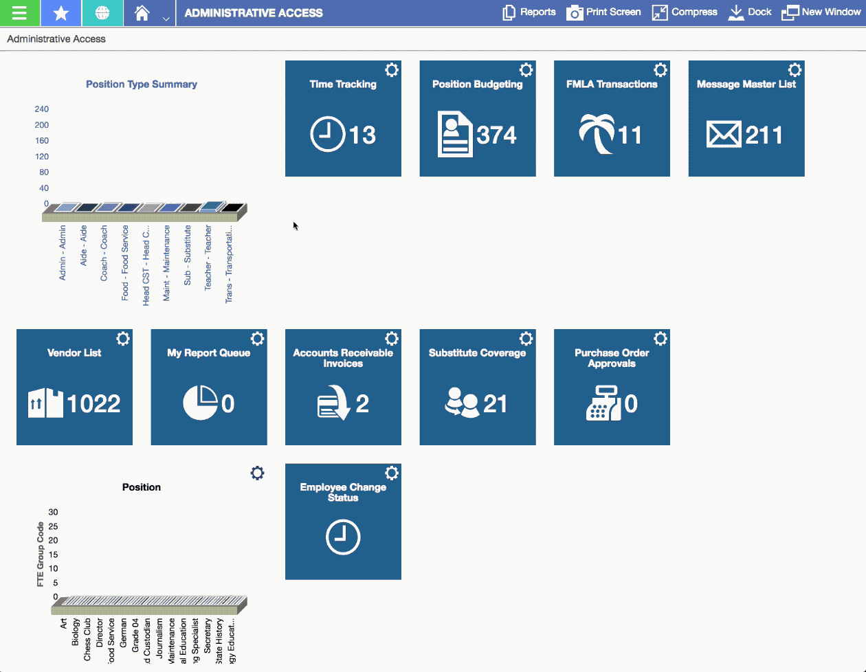Open gear on Accounts Receivable Invoices tile

392,339
